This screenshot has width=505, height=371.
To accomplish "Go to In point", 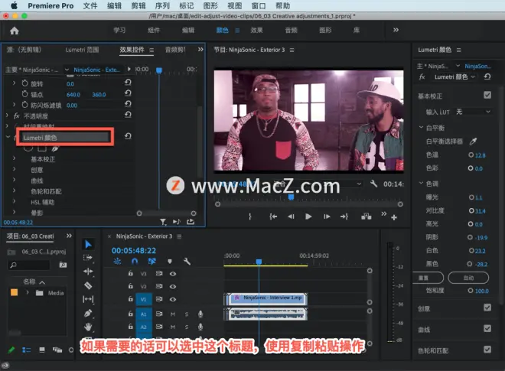I will (x=273, y=216).
